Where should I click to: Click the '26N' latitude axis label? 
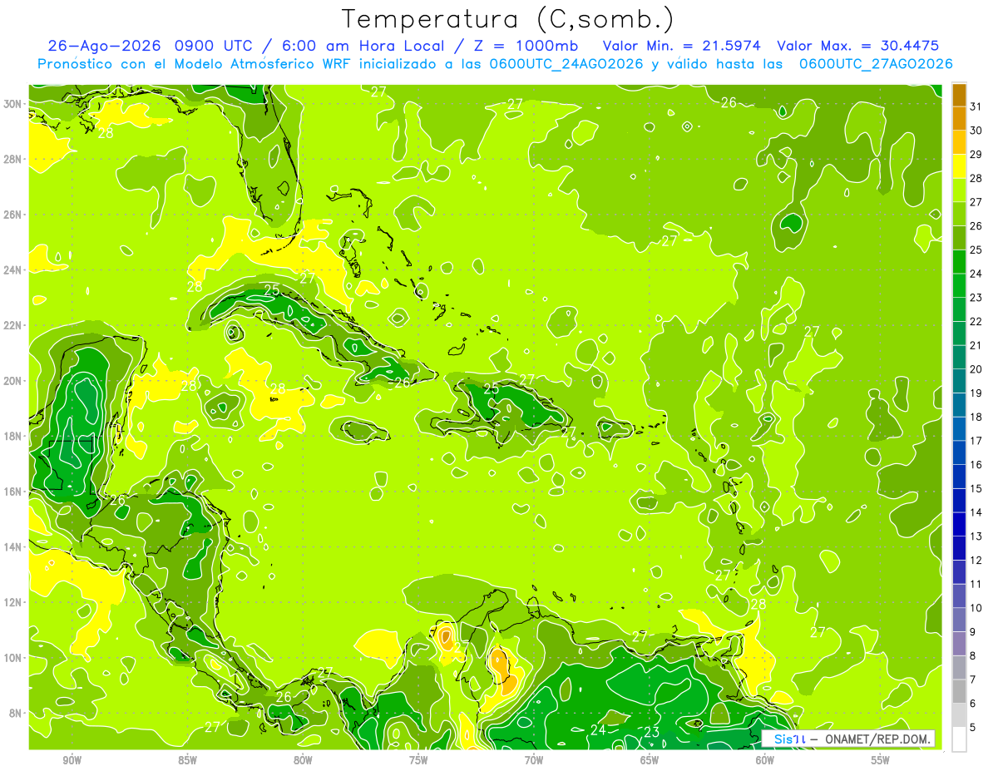14,215
